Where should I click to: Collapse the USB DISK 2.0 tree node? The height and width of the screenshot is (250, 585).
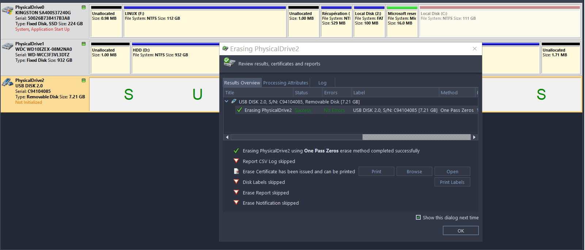[227, 102]
